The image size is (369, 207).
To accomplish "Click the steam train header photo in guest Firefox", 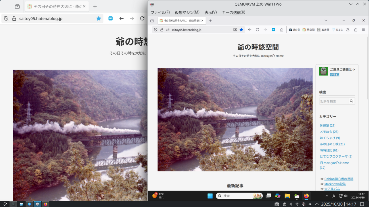I will [235, 119].
